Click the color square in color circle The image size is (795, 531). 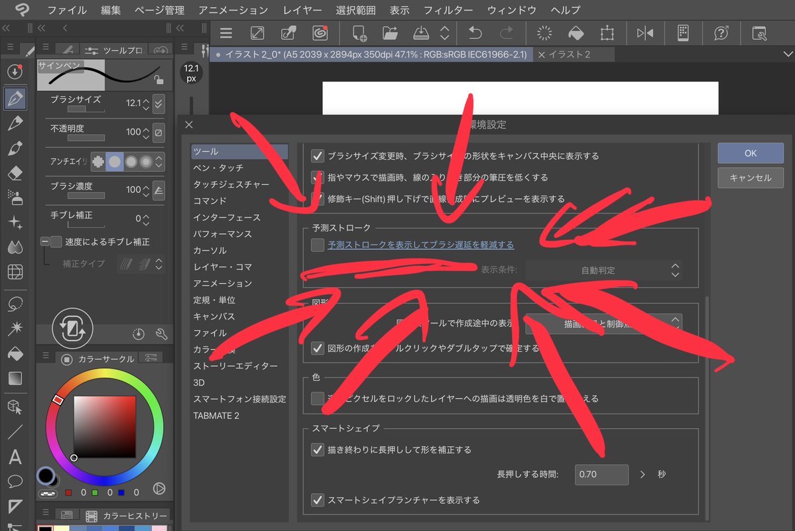coord(105,427)
